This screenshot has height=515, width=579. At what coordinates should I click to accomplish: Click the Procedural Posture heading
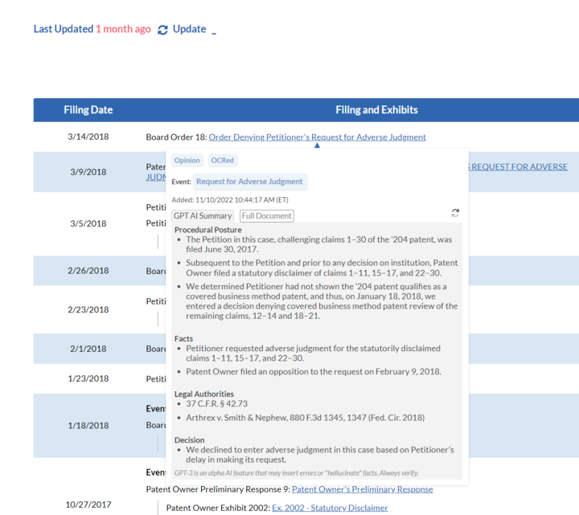[208, 230]
